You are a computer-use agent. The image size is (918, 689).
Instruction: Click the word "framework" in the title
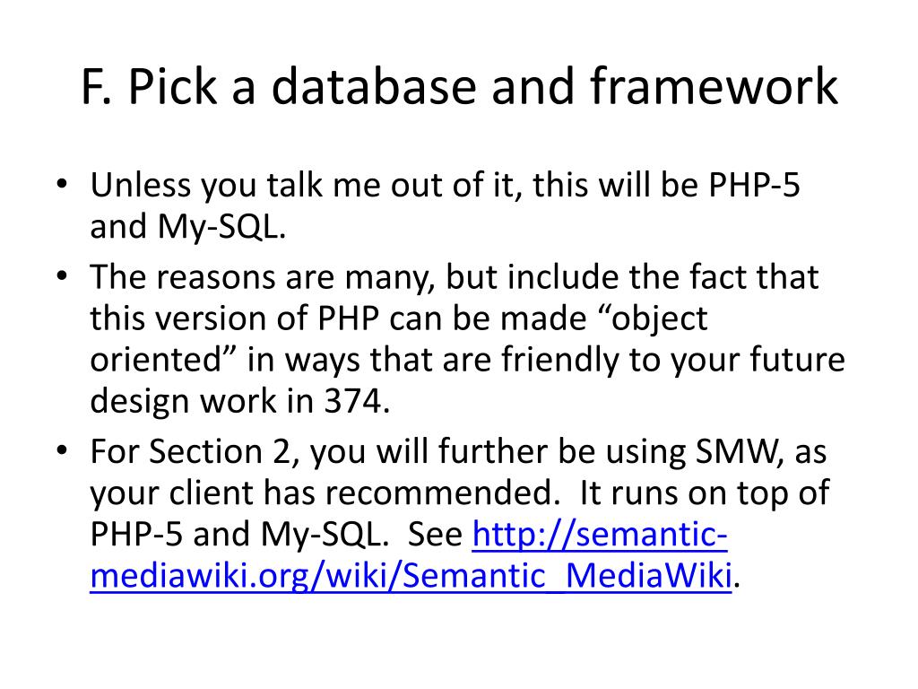[x=714, y=88]
